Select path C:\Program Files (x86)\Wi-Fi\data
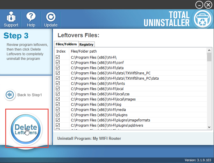The width and height of the screenshot is (214, 163). point(97,68)
